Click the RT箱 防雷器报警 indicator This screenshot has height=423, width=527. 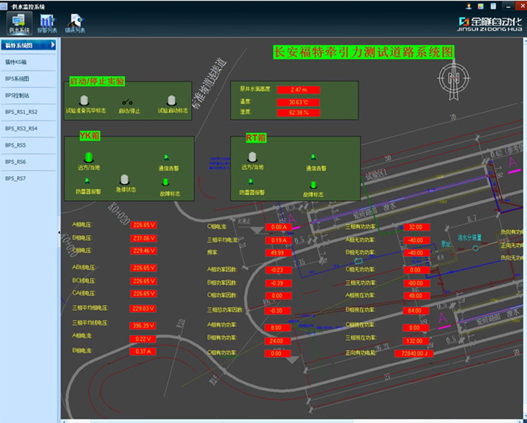click(251, 182)
